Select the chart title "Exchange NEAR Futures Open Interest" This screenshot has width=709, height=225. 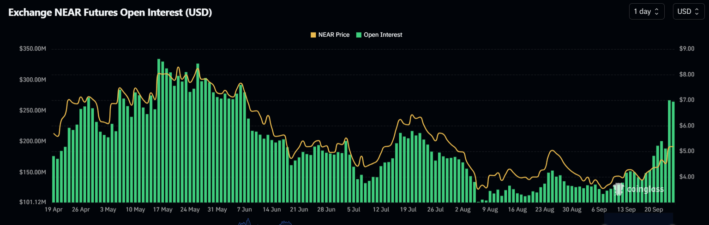110,12
